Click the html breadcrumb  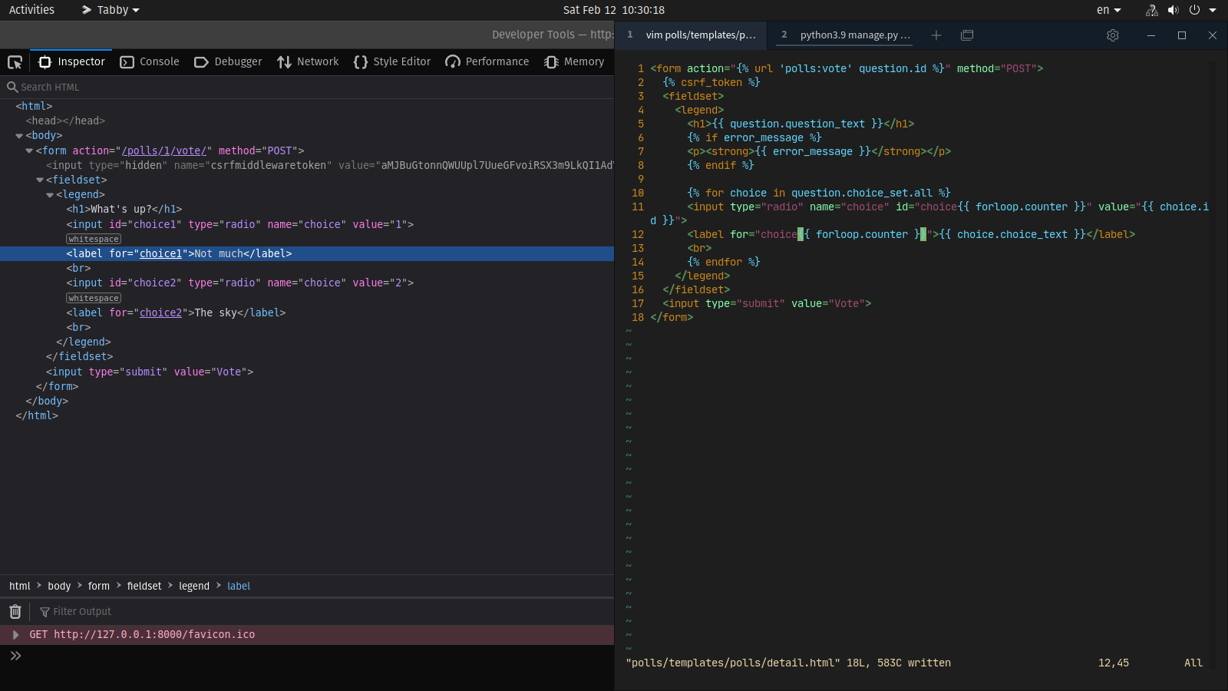pyautogui.click(x=20, y=586)
